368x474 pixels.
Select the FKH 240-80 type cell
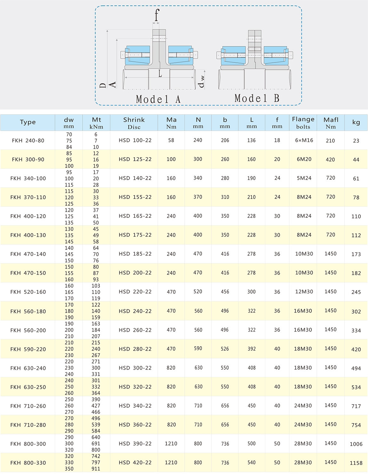click(x=28, y=141)
